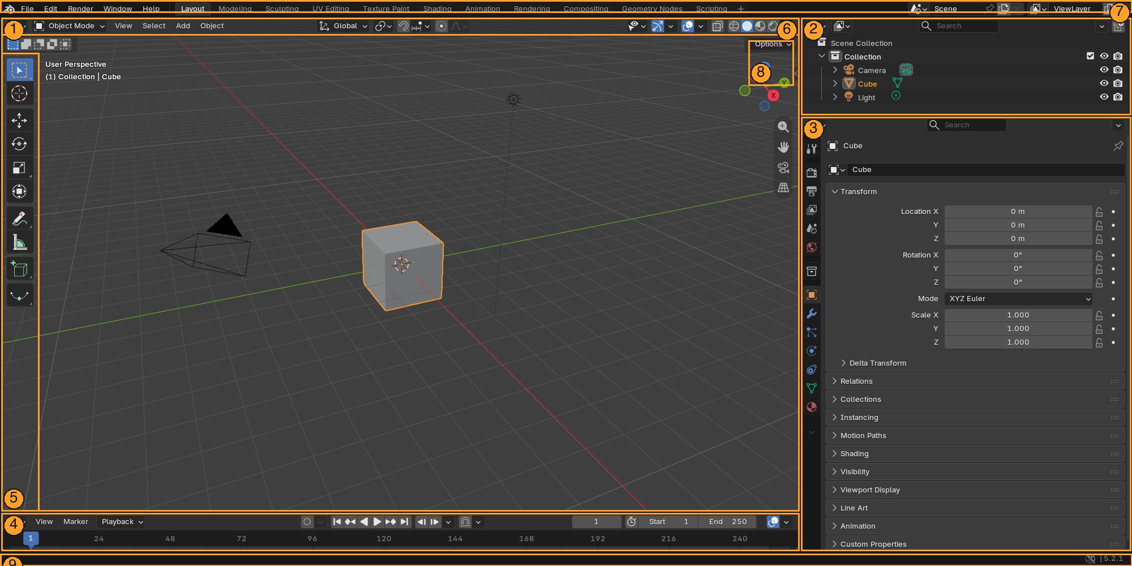Select the Measure tool
1132x566 pixels.
click(19, 242)
